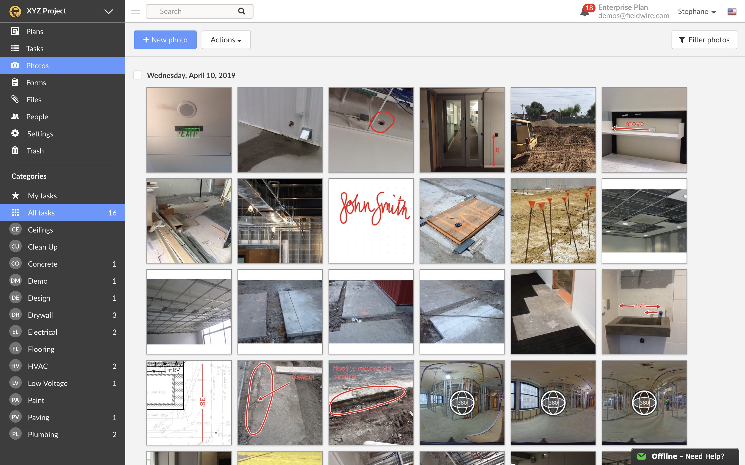The width and height of the screenshot is (745, 465).
Task: Click the New photo button
Action: [x=165, y=40]
